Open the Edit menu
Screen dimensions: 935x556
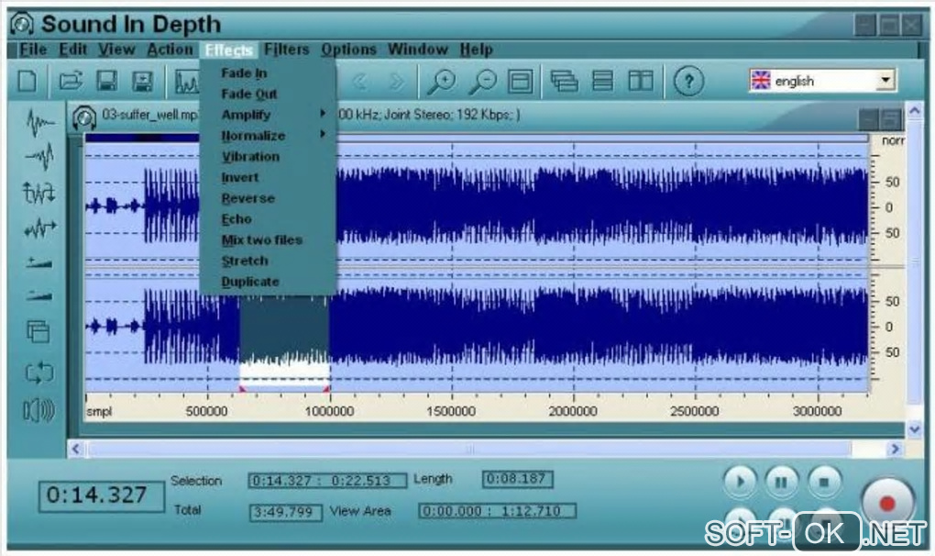(72, 50)
